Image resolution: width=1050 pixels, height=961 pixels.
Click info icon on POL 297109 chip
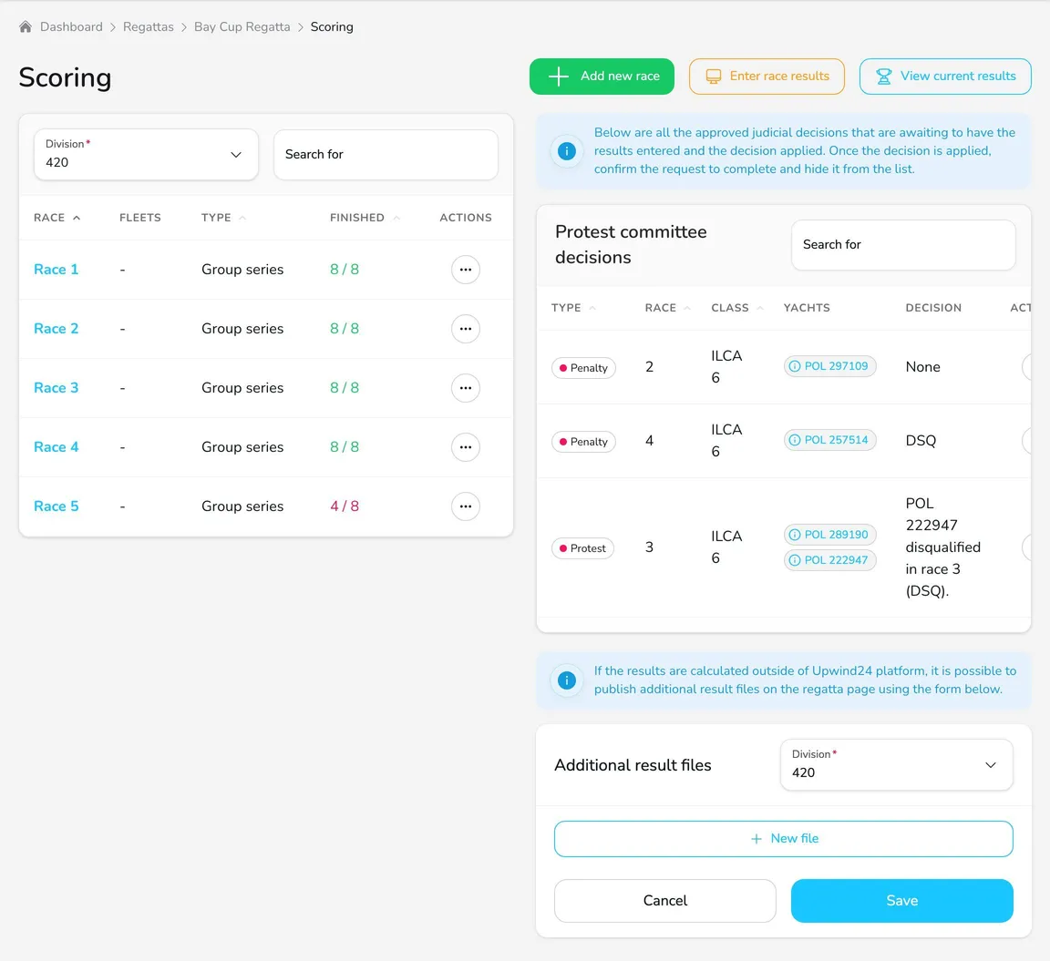[x=794, y=366]
